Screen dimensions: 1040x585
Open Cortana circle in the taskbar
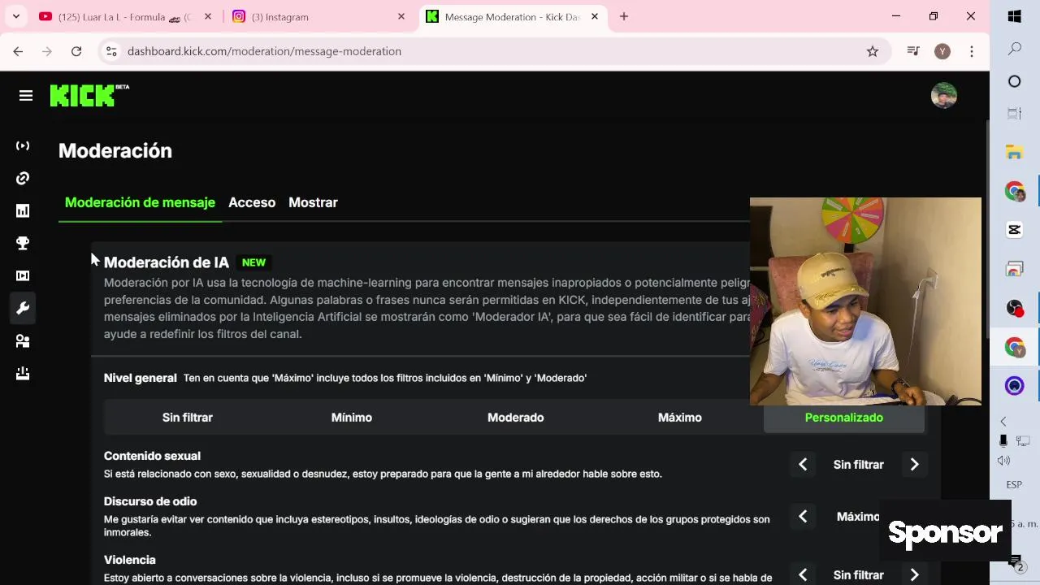pyautogui.click(x=1015, y=81)
